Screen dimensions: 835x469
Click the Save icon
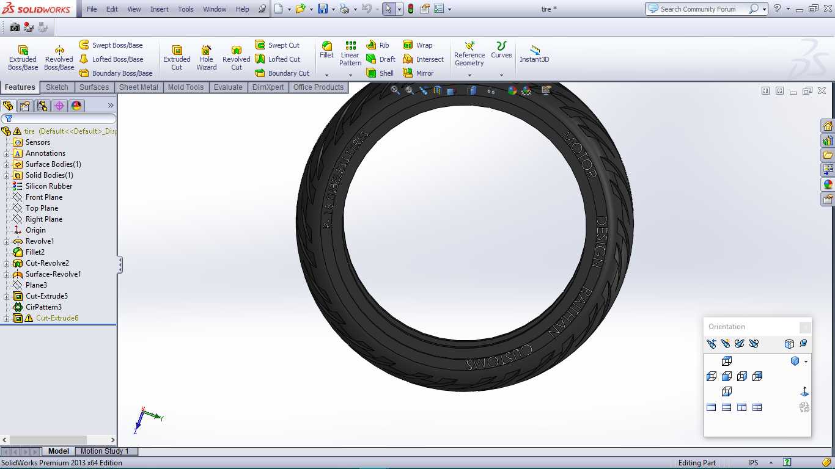[323, 9]
